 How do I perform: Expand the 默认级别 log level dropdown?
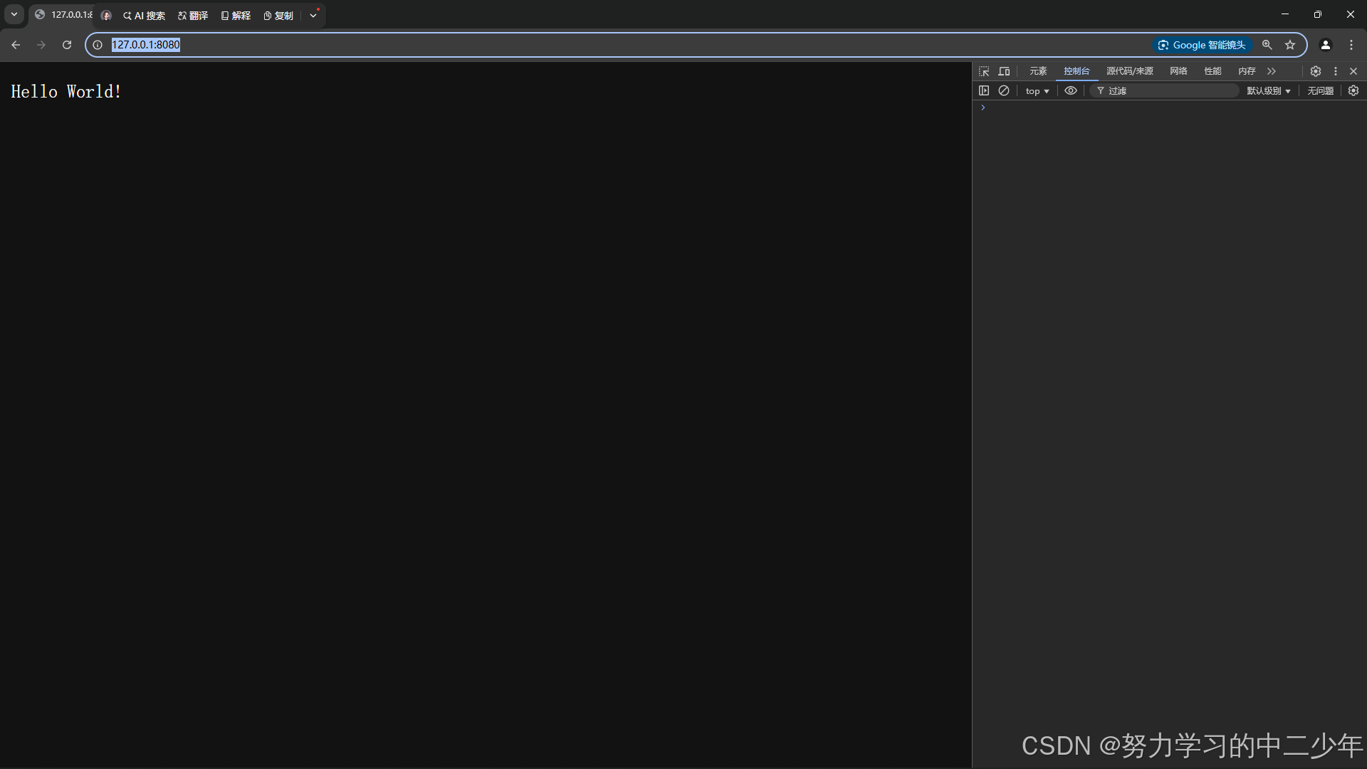coord(1268,91)
